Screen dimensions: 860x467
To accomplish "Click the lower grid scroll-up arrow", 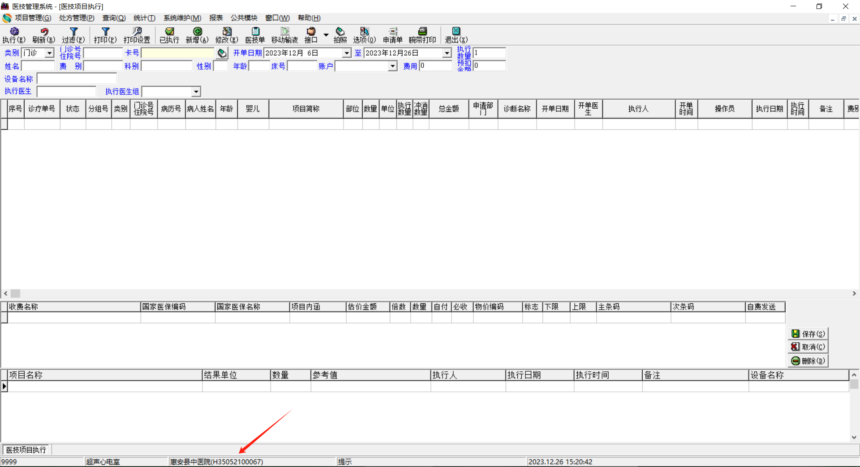I will click(x=854, y=375).
